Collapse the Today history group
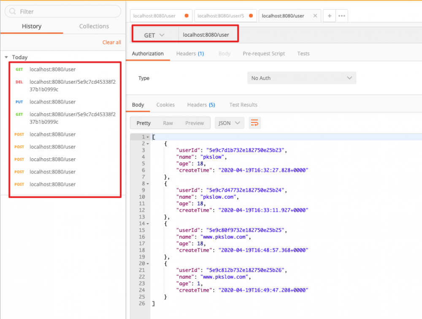Screen dimensions: 422x319 click(6, 57)
